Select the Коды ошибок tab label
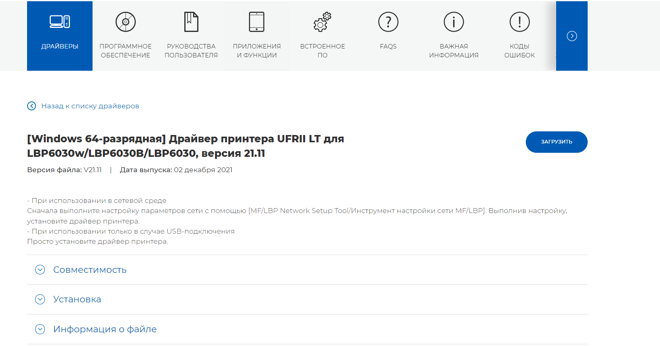Screen dimensions: 660x346 pos(520,51)
